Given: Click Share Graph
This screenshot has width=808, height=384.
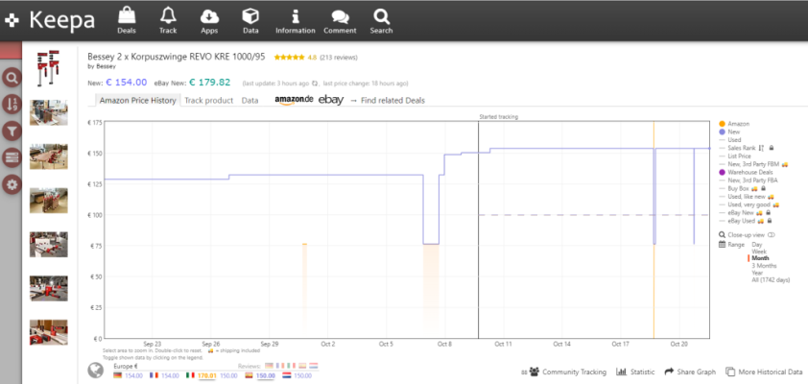Looking at the screenshot, I should pyautogui.click(x=690, y=372).
